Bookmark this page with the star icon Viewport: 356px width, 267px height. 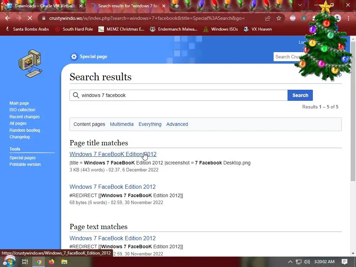279,18
